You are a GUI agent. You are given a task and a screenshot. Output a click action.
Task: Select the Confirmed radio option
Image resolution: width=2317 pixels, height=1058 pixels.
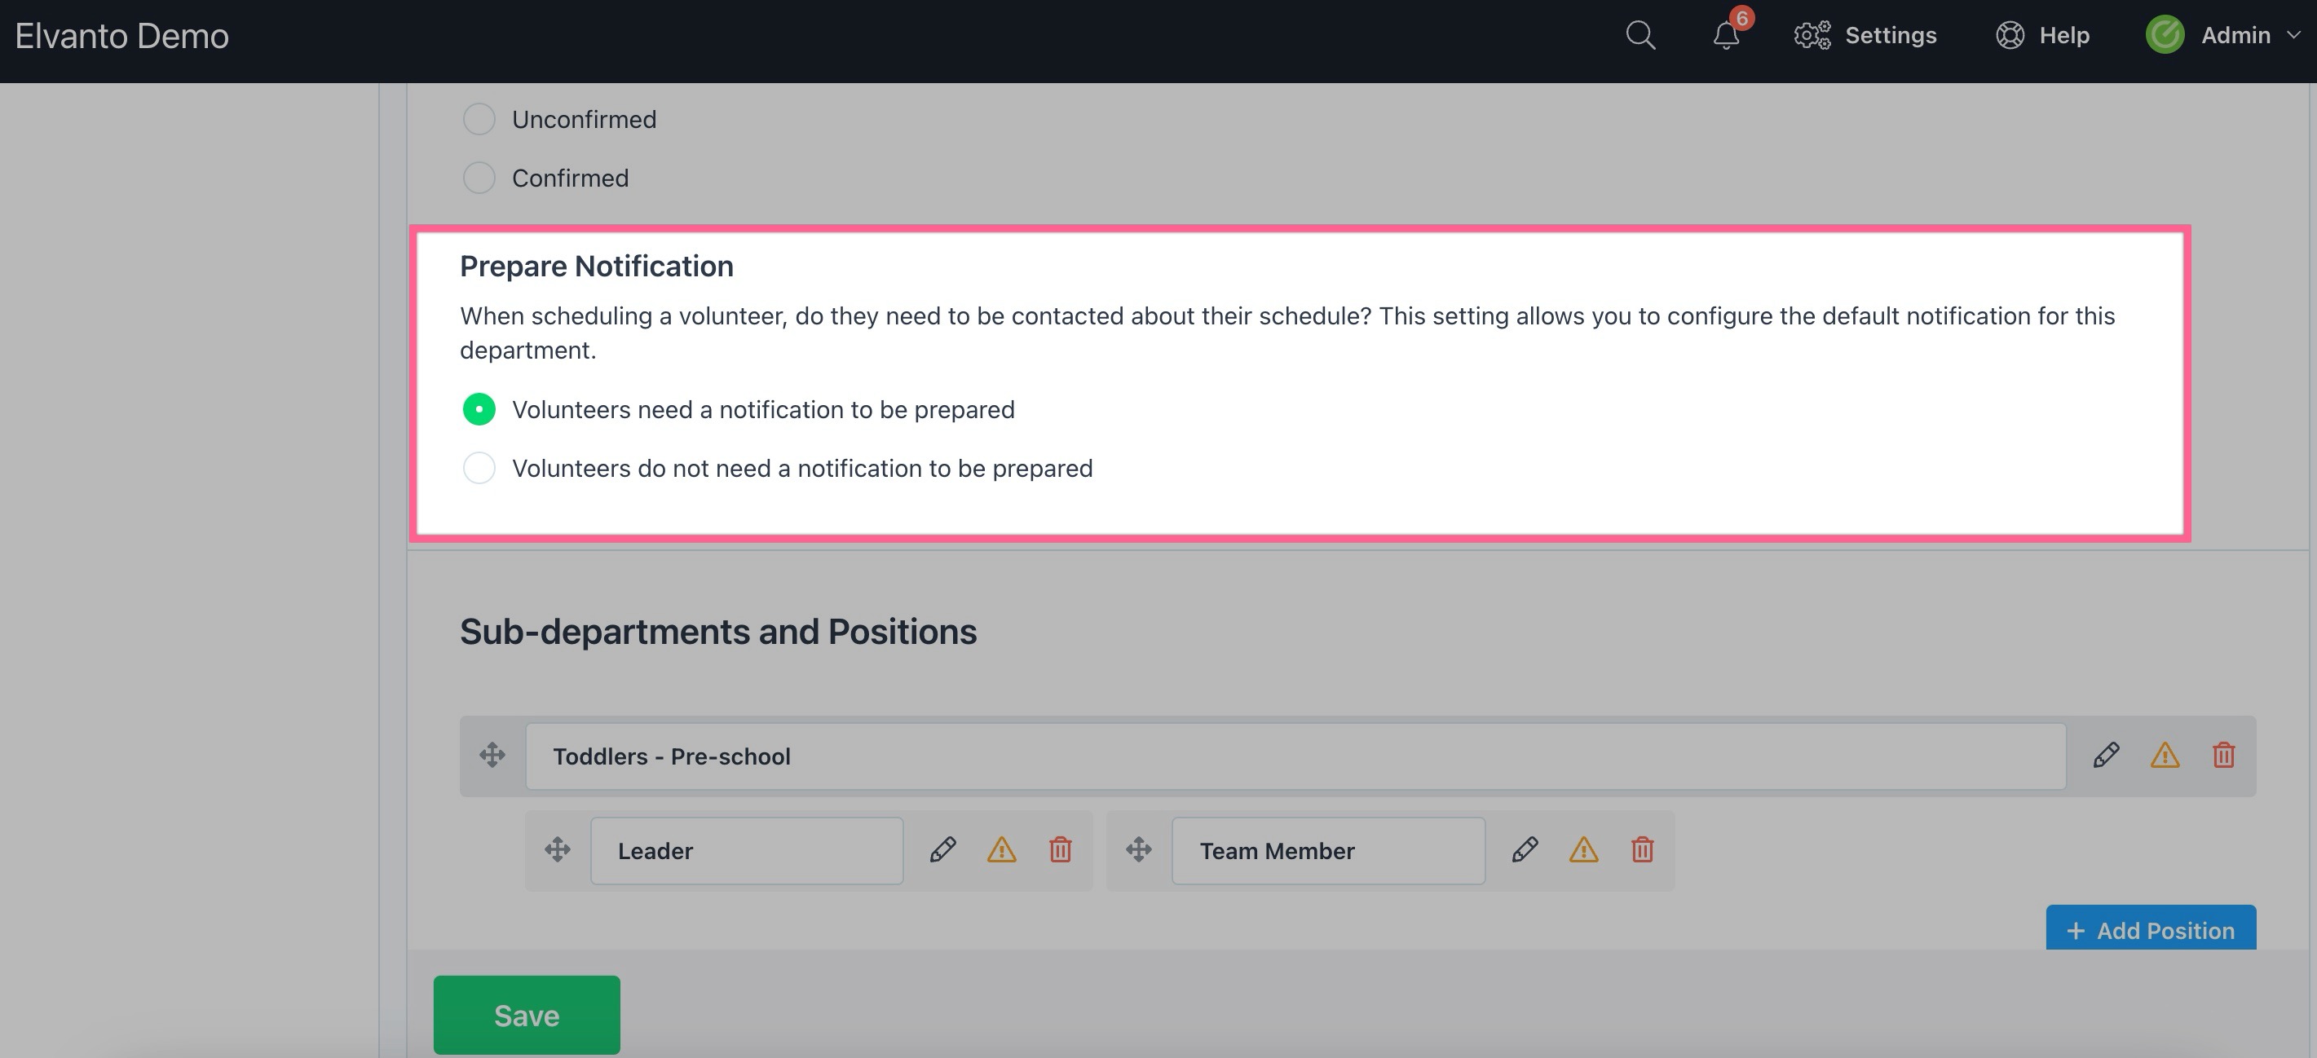479,178
